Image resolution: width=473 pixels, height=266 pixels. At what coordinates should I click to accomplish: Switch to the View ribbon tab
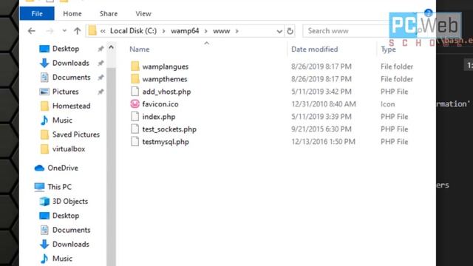coord(143,13)
